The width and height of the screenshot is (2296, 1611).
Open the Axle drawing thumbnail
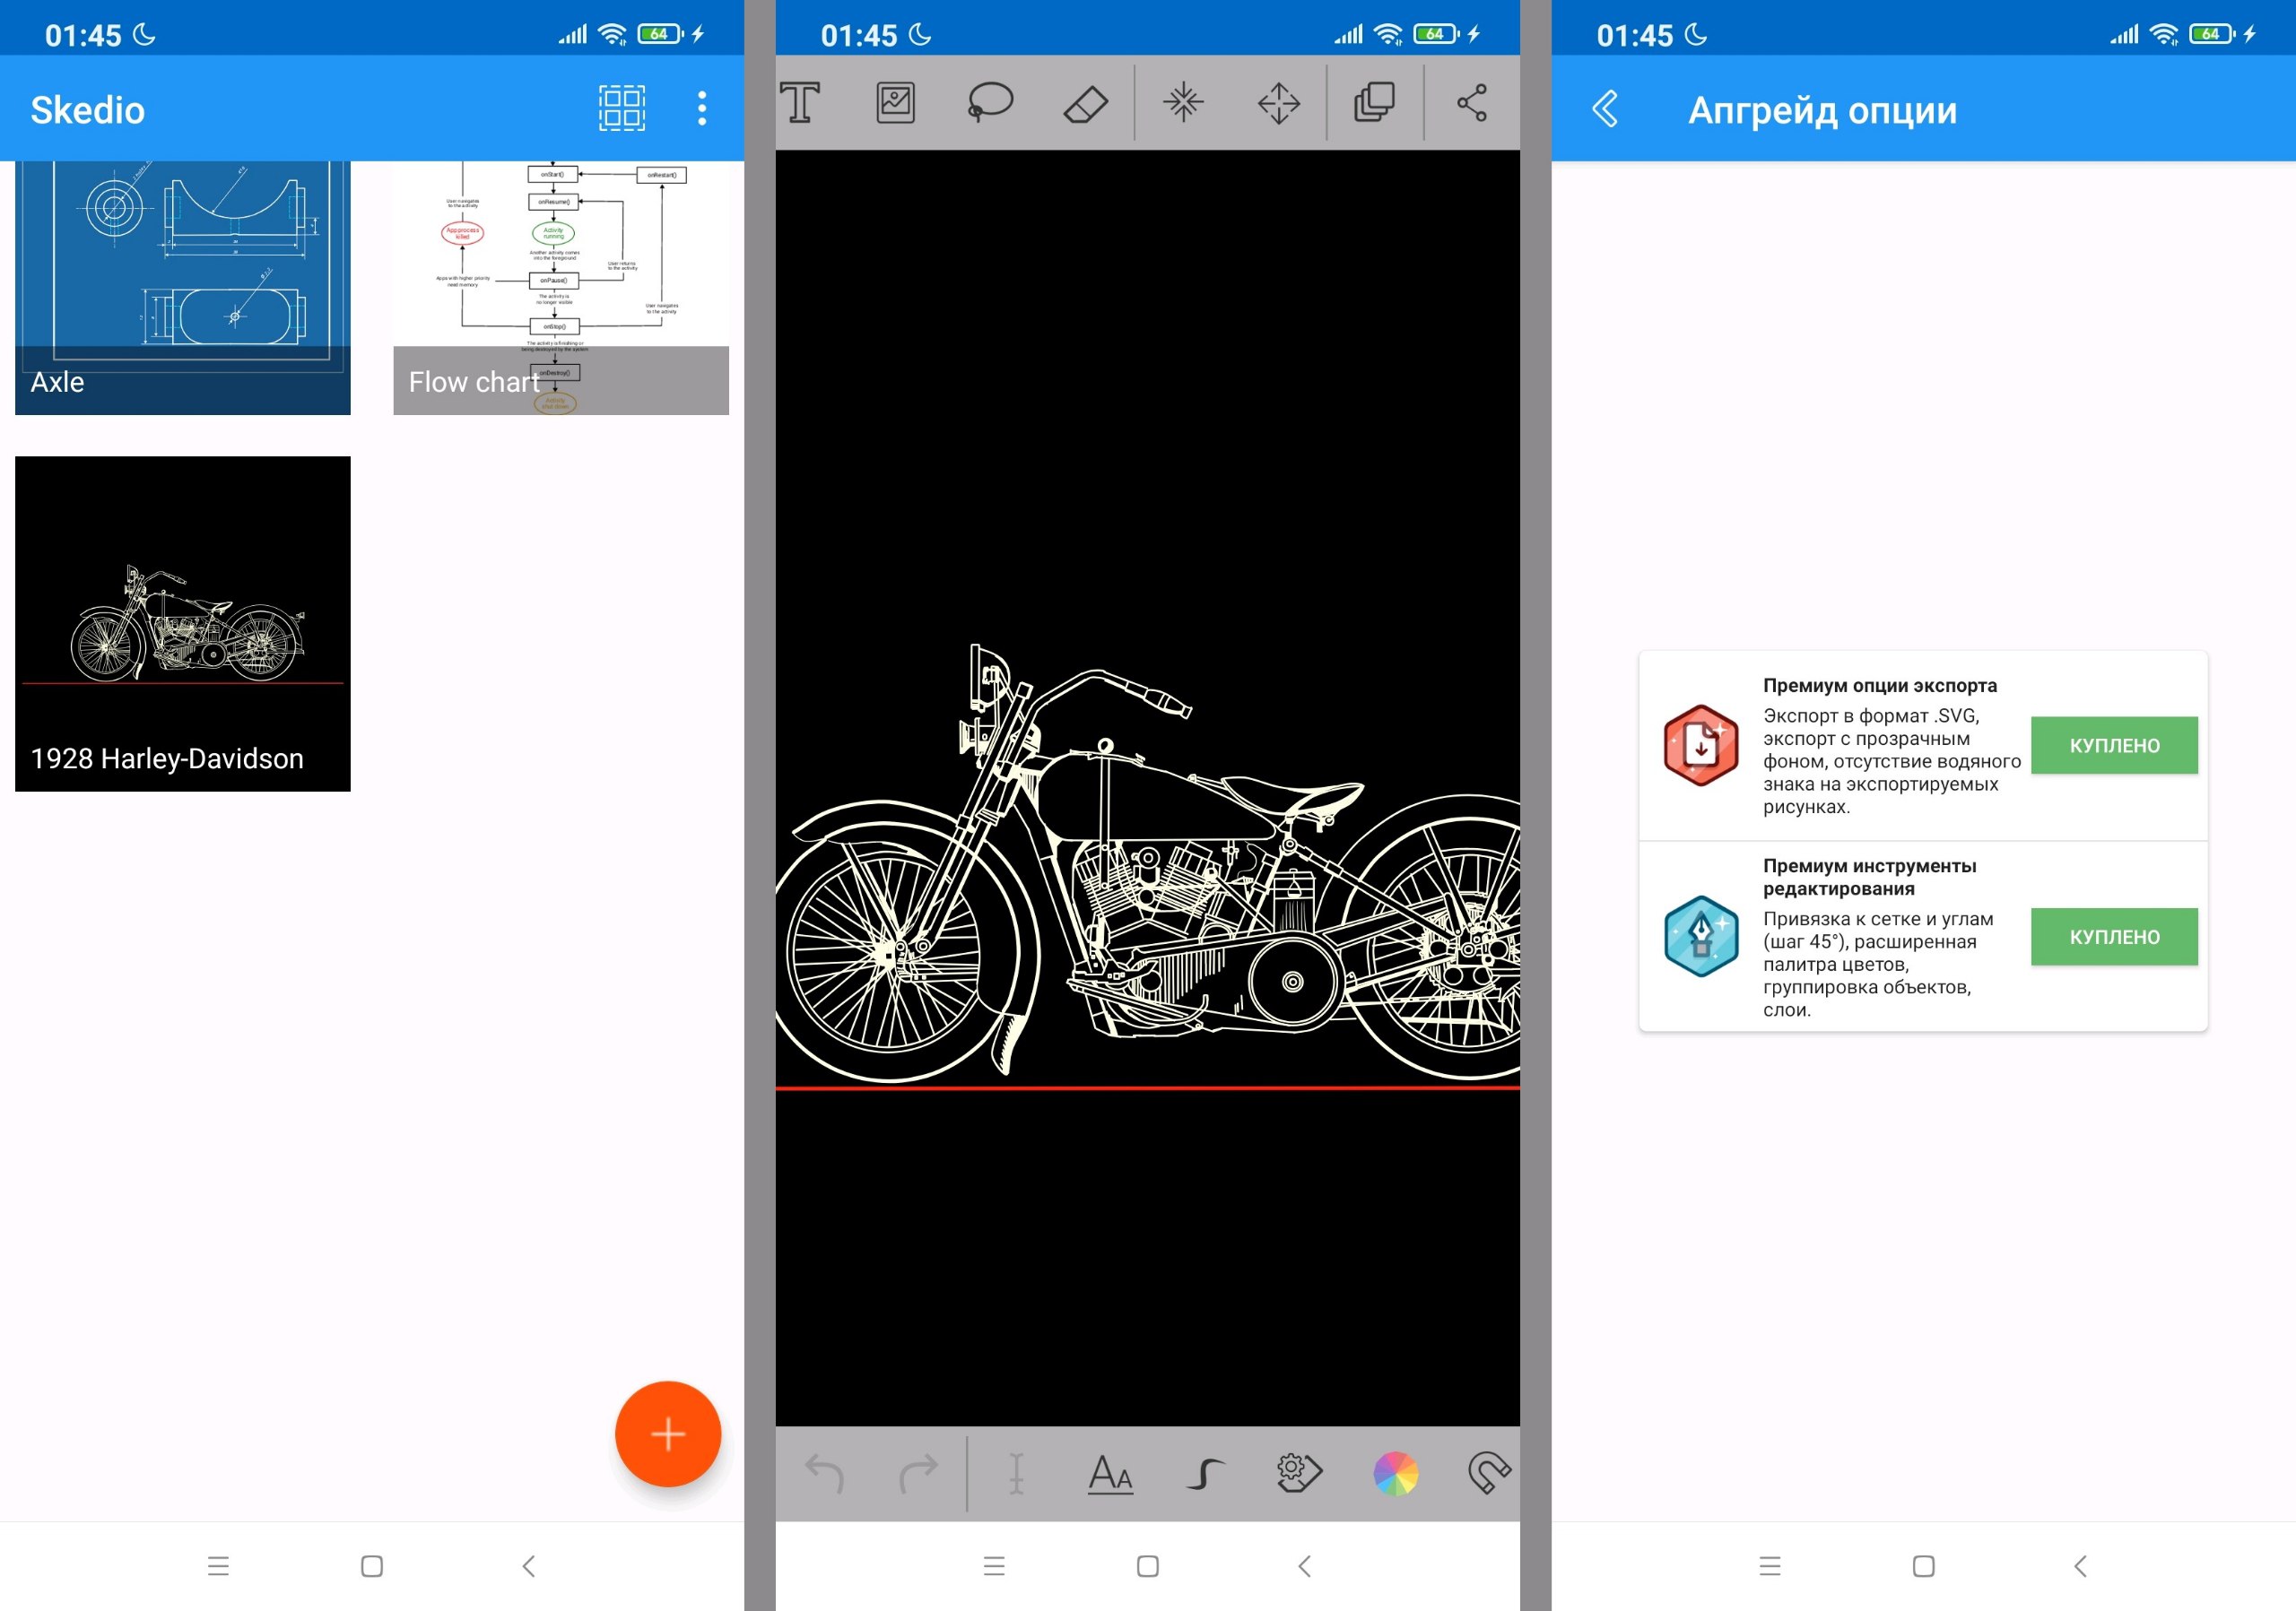(183, 288)
